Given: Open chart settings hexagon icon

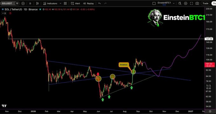Looking at the screenshot, I should [186, 3].
